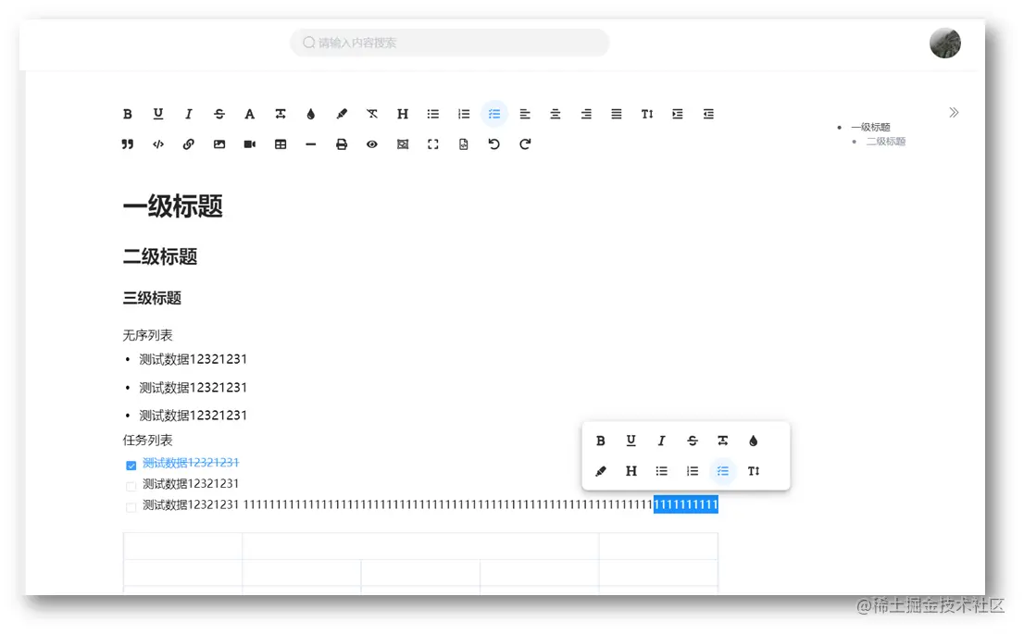1024x634 pixels.
Task: Align text left
Action: (x=525, y=114)
